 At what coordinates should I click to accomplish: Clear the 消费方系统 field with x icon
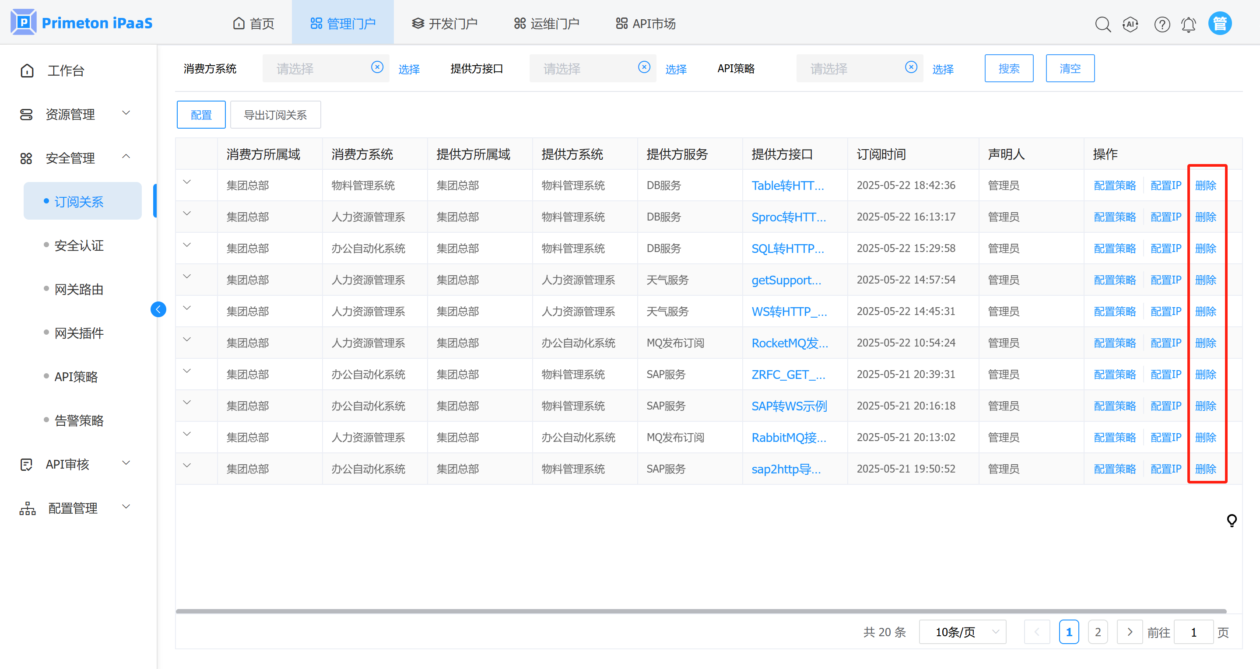pyautogui.click(x=377, y=67)
